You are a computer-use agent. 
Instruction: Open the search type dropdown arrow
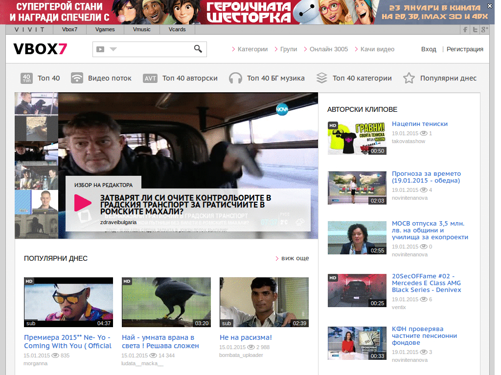114,49
